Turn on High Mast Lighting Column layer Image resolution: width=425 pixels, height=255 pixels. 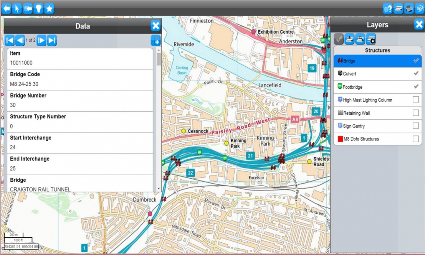coord(415,100)
